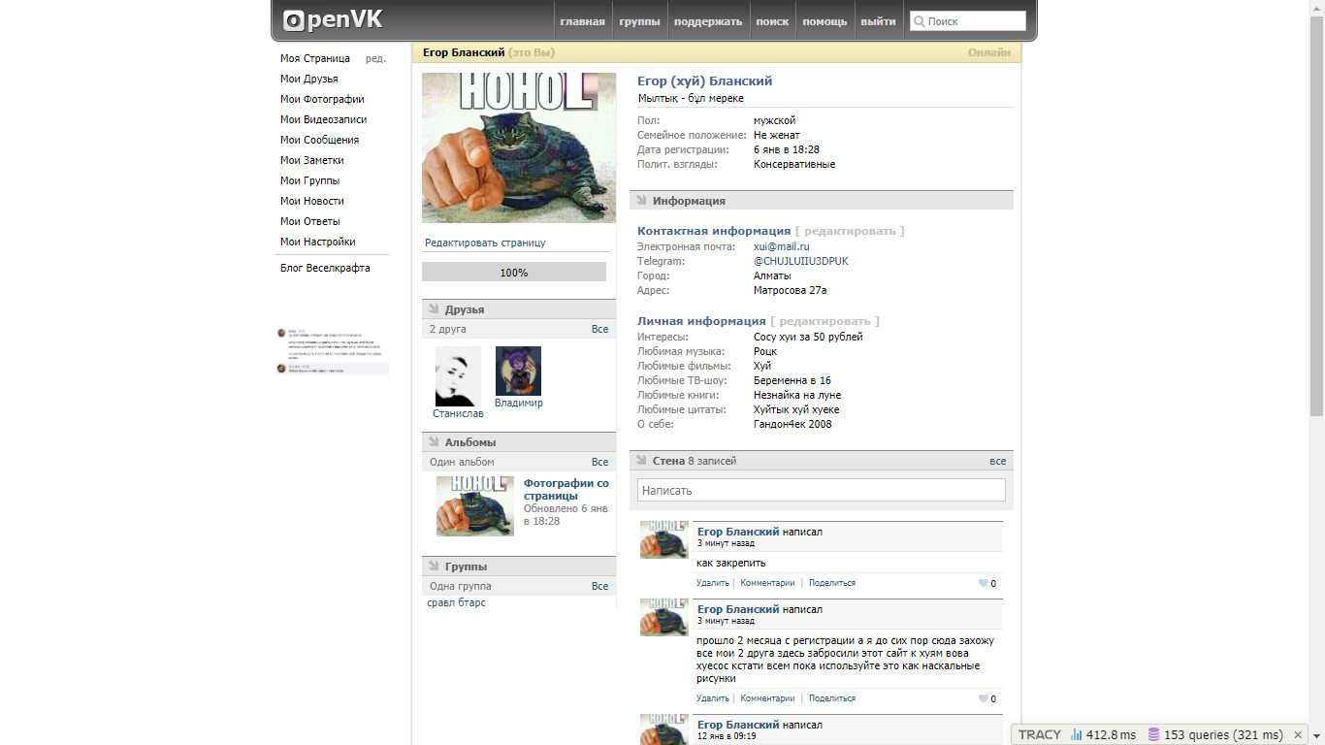Click the magnifier icon in the search box

(919, 21)
